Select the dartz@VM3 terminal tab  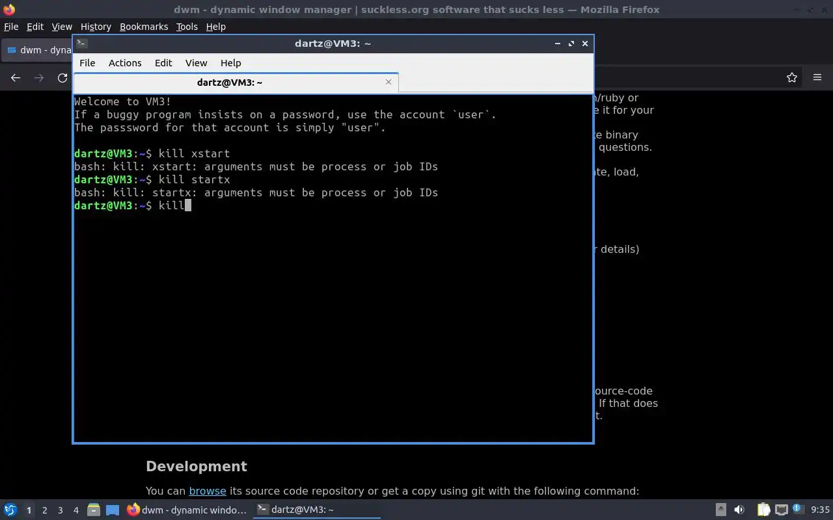tap(236, 83)
